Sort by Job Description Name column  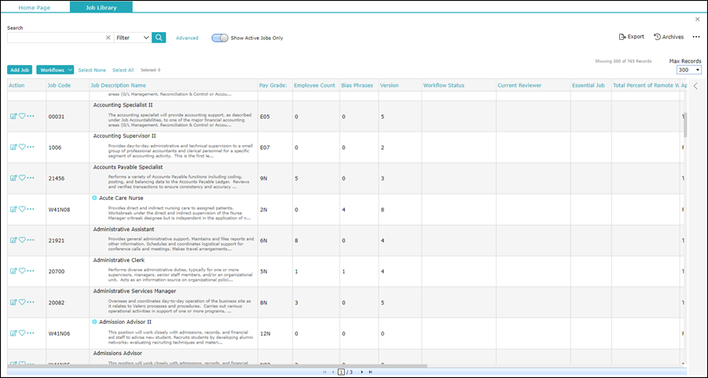[119, 85]
